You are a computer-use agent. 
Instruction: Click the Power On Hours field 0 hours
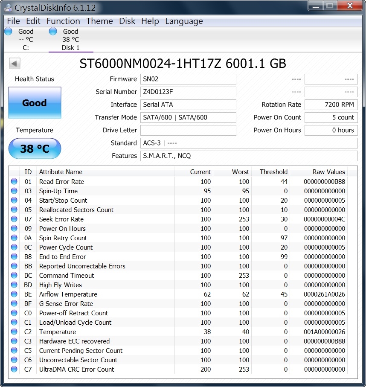point(331,130)
